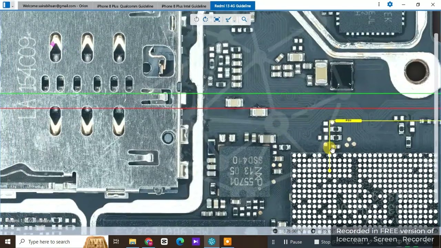Image resolution: width=441 pixels, height=248 pixels.
Task: Click the pink crosshair marker on SIM tray
Action: [53, 44]
